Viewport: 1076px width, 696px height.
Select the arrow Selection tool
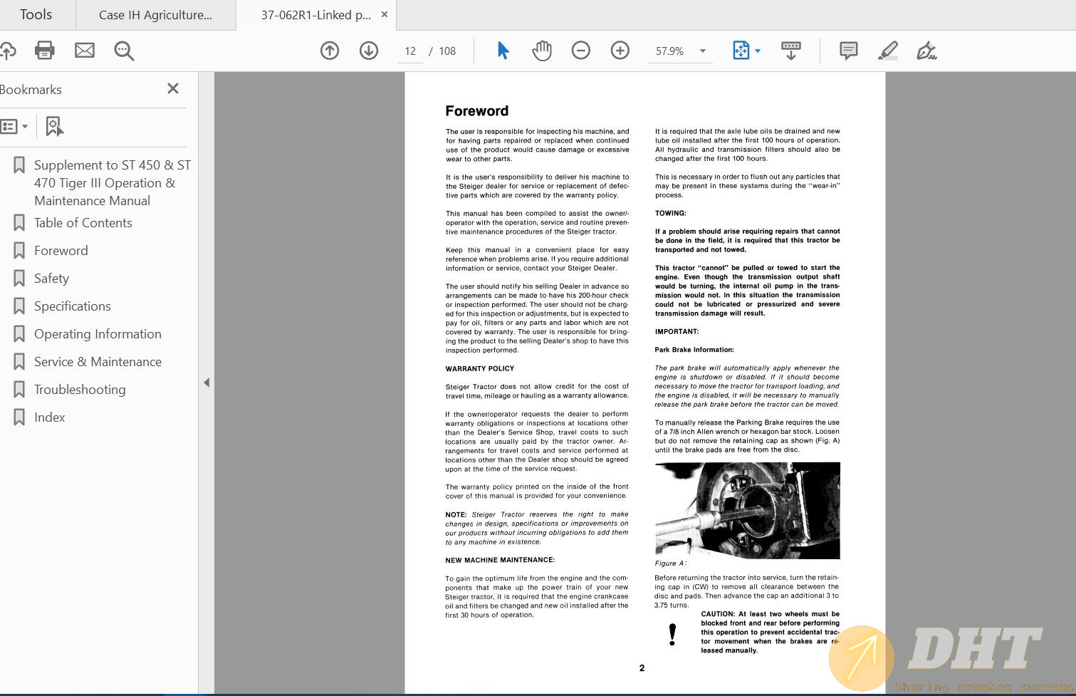[x=503, y=51]
